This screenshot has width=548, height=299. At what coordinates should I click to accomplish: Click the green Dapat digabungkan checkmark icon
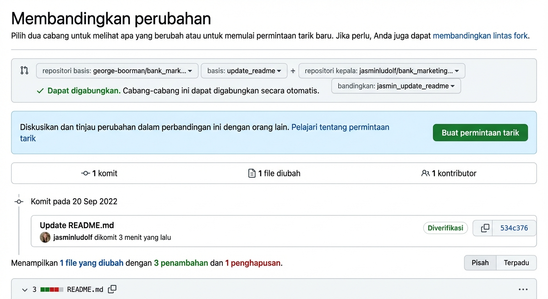point(40,91)
